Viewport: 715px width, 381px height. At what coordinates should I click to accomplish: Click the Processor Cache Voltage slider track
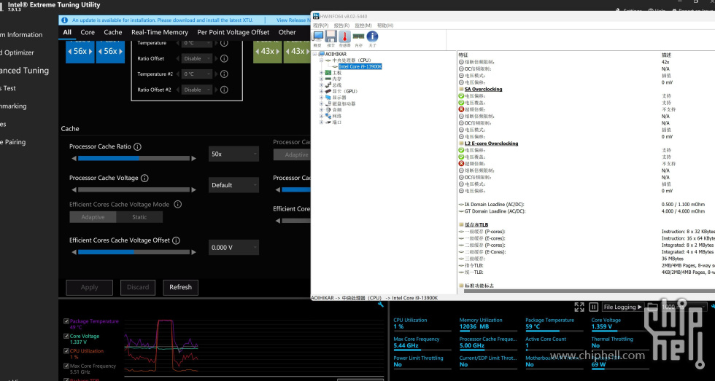[134, 190]
